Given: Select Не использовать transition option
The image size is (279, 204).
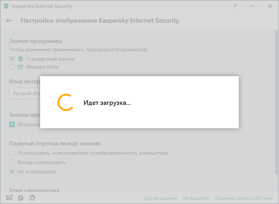Looking at the screenshot, I should [x=12, y=172].
